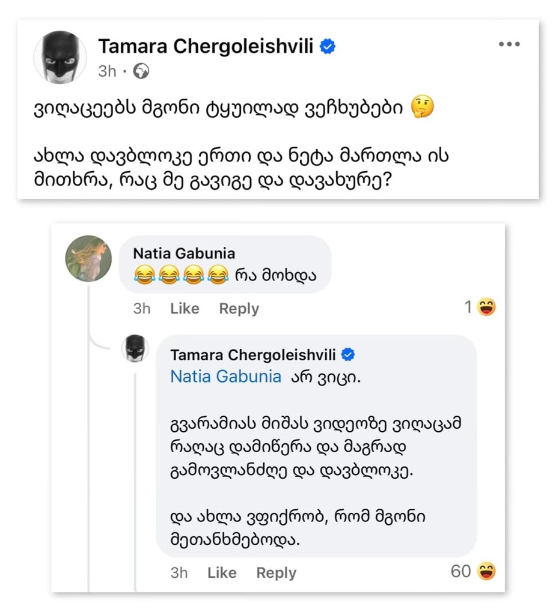The height and width of the screenshot is (615, 553).
Task: Click the post author's Batman profile picture
Action: (x=60, y=57)
